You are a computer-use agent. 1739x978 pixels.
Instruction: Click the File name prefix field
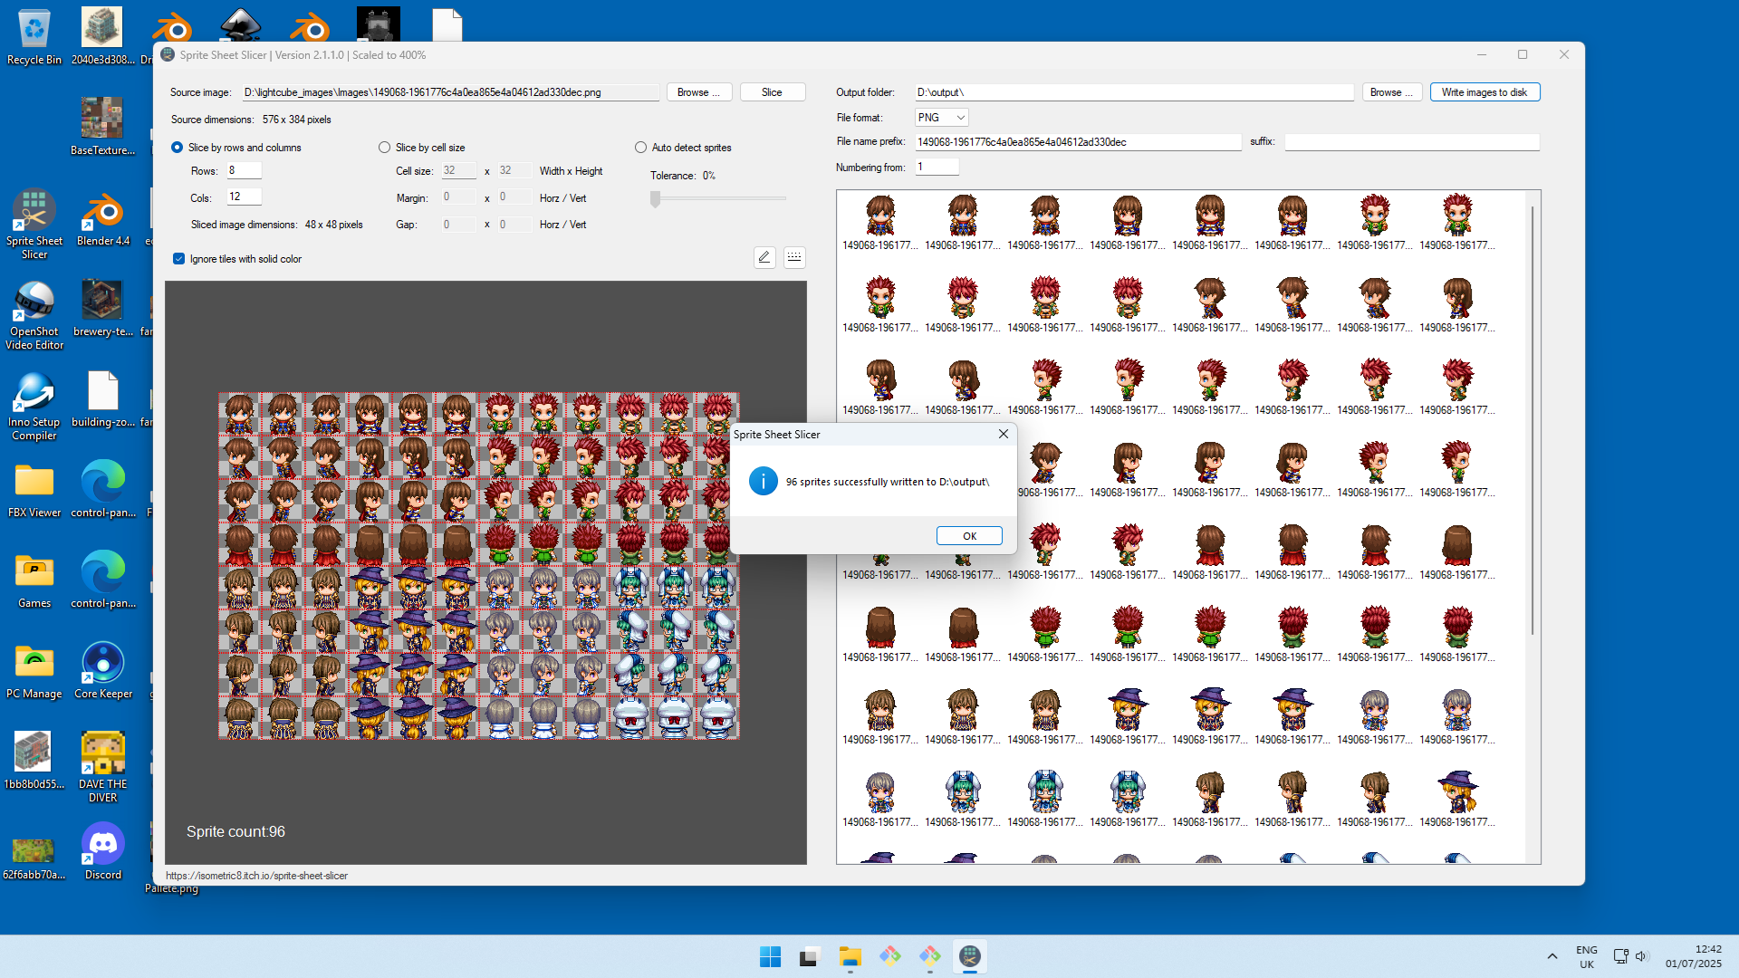click(x=1078, y=142)
